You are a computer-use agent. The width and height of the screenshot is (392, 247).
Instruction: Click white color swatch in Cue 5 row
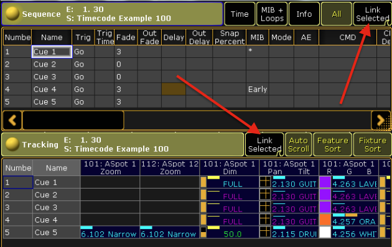point(325,232)
